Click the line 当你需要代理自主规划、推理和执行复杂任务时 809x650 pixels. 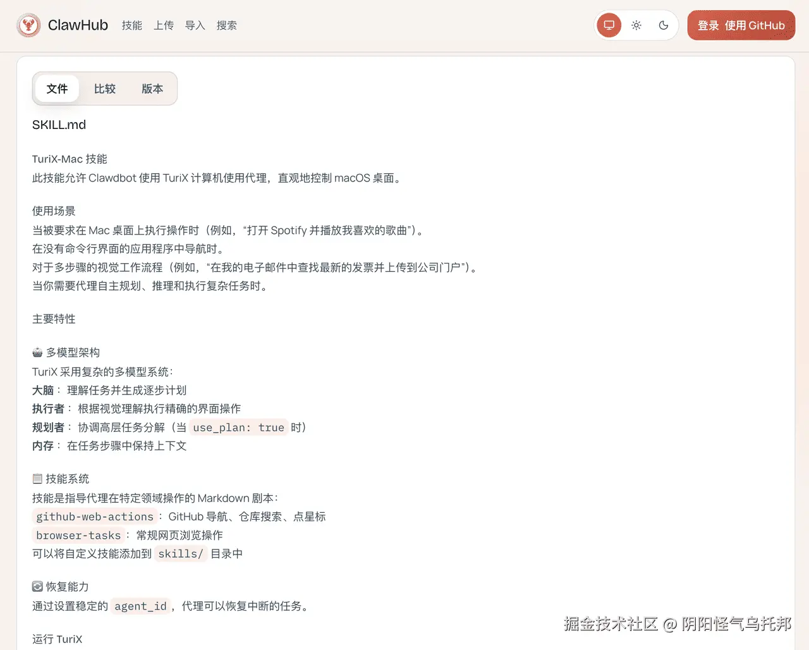click(x=152, y=286)
